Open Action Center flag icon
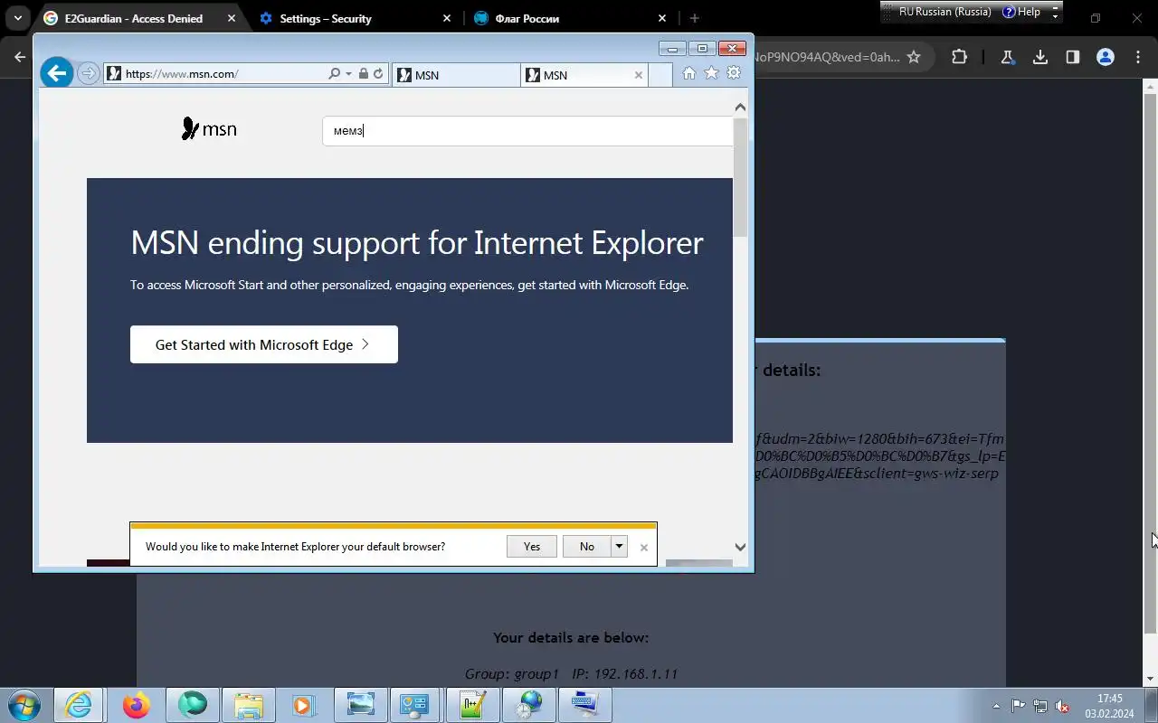This screenshot has width=1158, height=723. [1019, 706]
